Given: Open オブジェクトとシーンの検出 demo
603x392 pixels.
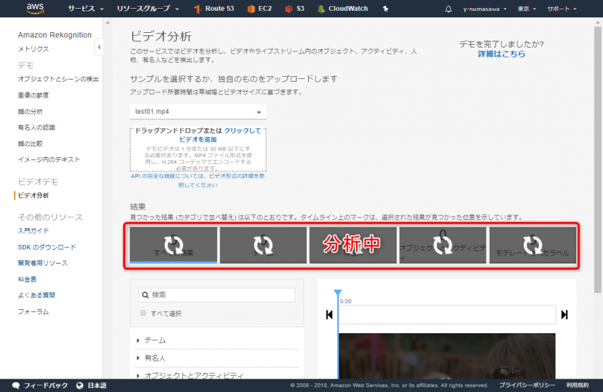Looking at the screenshot, I should pyautogui.click(x=58, y=79).
